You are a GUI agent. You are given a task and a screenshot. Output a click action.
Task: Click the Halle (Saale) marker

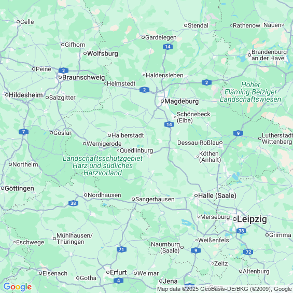[196, 196]
